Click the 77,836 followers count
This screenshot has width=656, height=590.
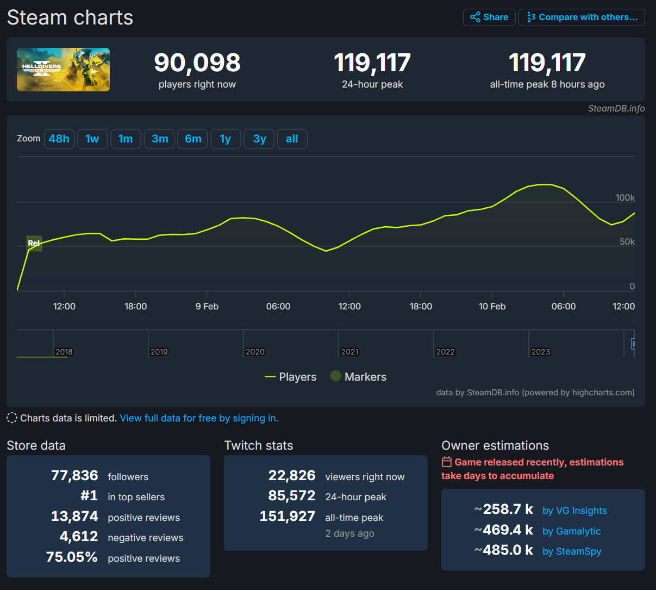tap(74, 476)
